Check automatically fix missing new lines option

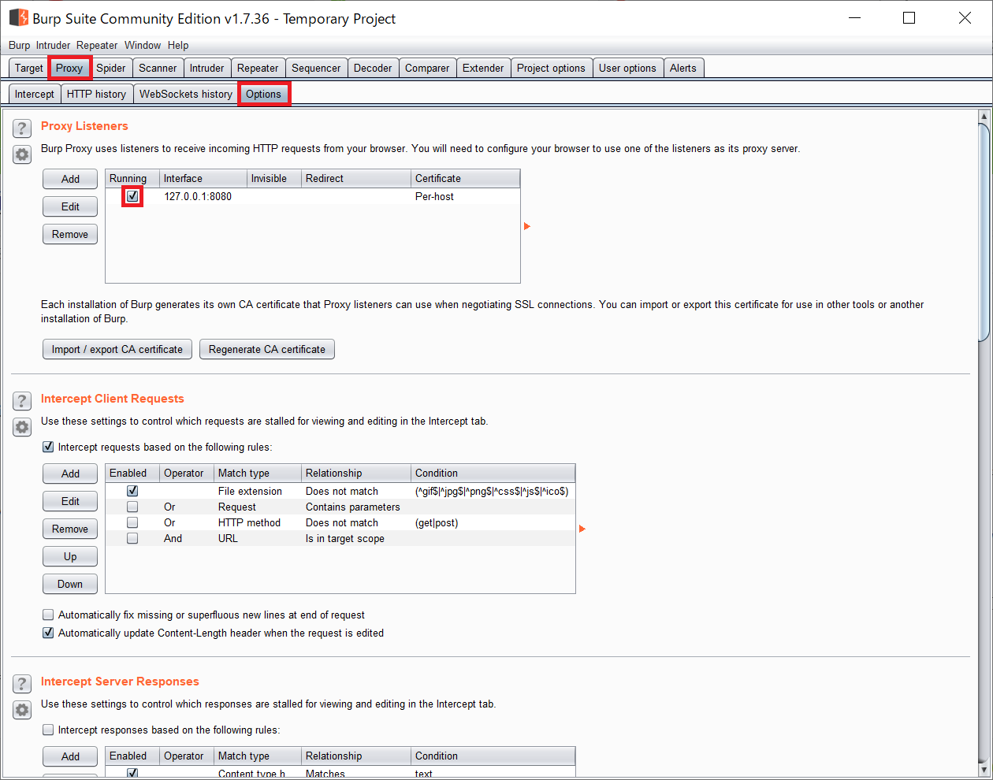[48, 615]
